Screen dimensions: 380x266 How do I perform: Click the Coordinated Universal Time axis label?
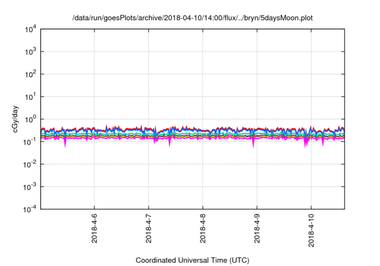(x=192, y=261)
